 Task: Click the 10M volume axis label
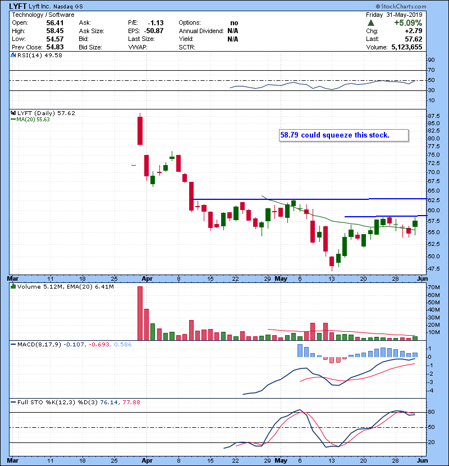[x=434, y=332]
